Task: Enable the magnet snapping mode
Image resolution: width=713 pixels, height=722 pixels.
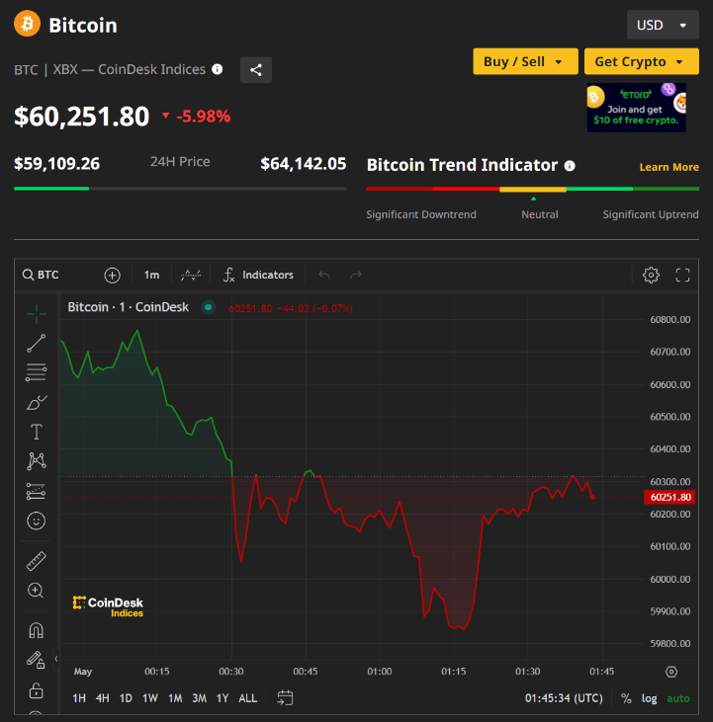Action: coord(36,630)
